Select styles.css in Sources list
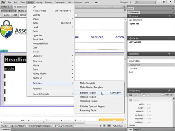The height and width of the screenshot is (131, 175). click(134, 24)
